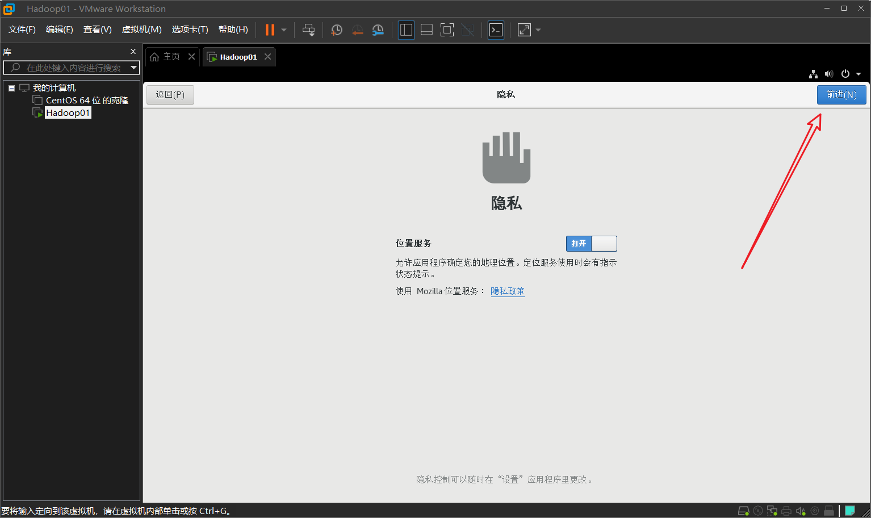Open the 虚拟机(M) menu
The height and width of the screenshot is (518, 871).
tap(142, 30)
